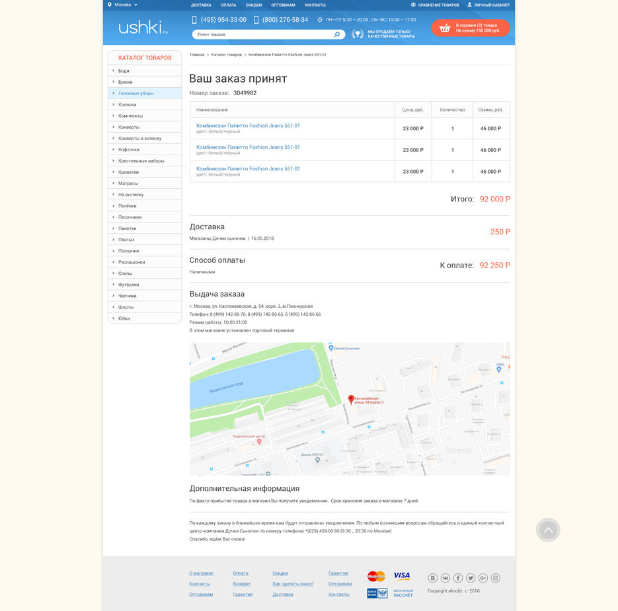Open the footer link Возврат
Image resolution: width=618 pixels, height=611 pixels.
pos(242,584)
